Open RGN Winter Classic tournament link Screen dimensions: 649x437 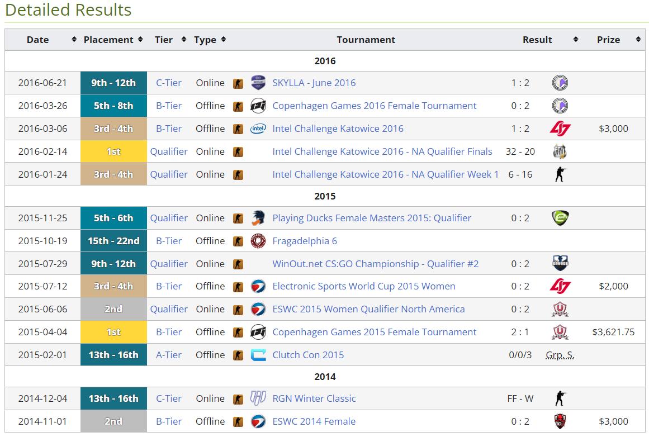(x=314, y=398)
